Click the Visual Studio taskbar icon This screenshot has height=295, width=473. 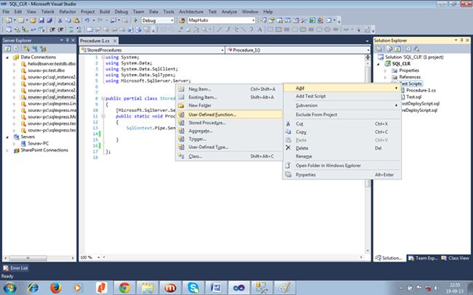239,288
